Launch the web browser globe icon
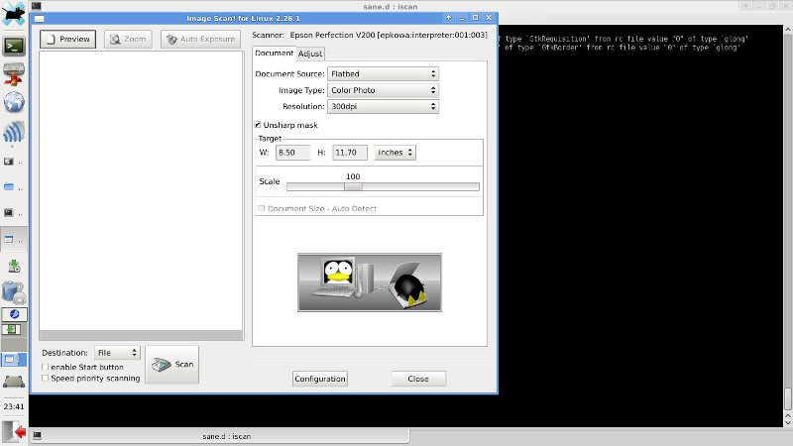793x446 pixels. (x=14, y=102)
